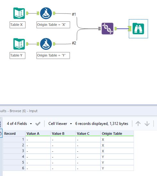
Task: Click Value A cell in record 1
Action: (38, 139)
